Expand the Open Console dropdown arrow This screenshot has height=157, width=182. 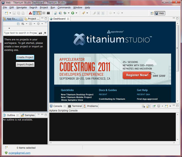170,106
